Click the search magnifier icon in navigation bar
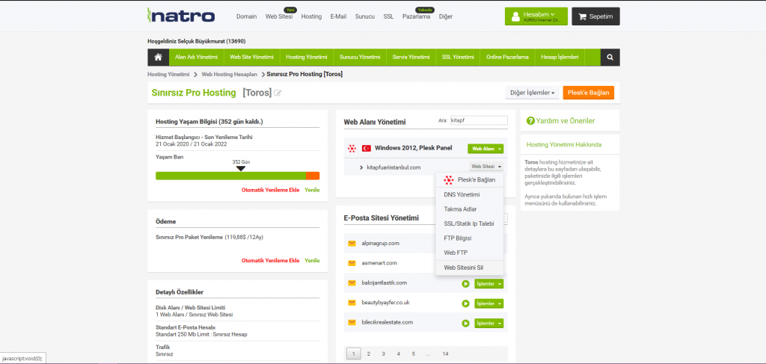 (x=610, y=57)
